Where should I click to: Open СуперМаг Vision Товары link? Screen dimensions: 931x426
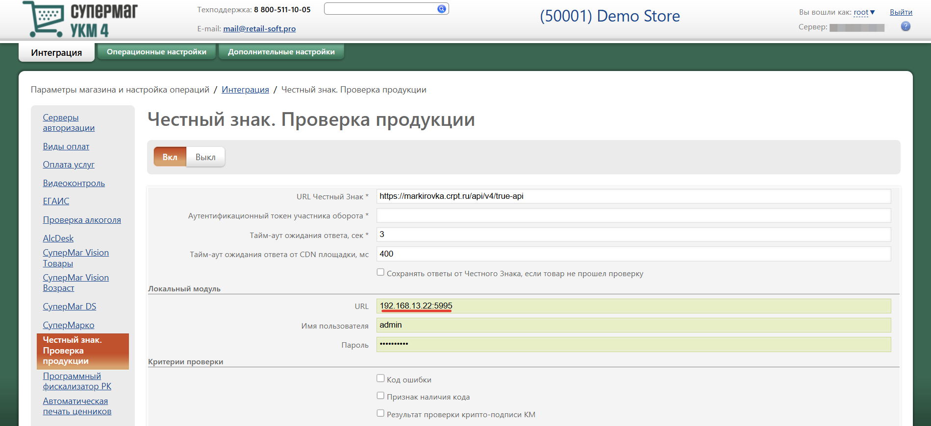[x=76, y=258]
